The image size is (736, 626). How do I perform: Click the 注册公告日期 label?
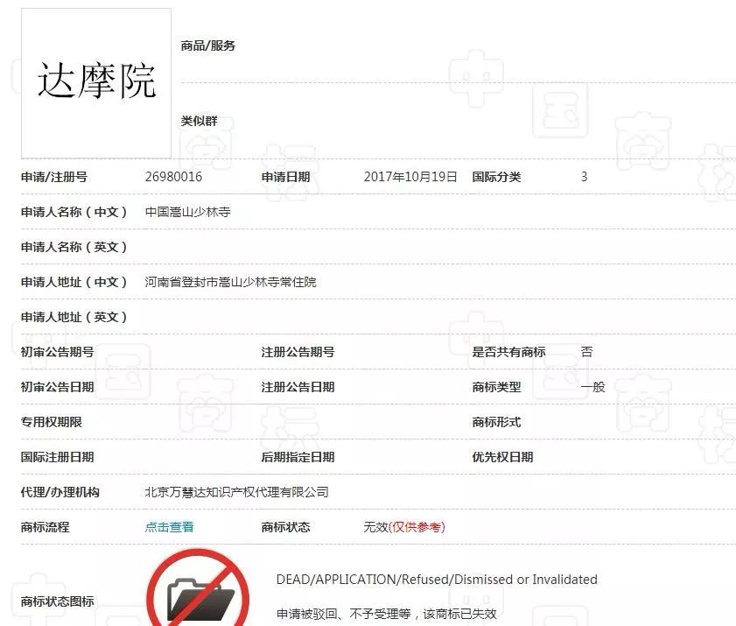pyautogui.click(x=298, y=387)
